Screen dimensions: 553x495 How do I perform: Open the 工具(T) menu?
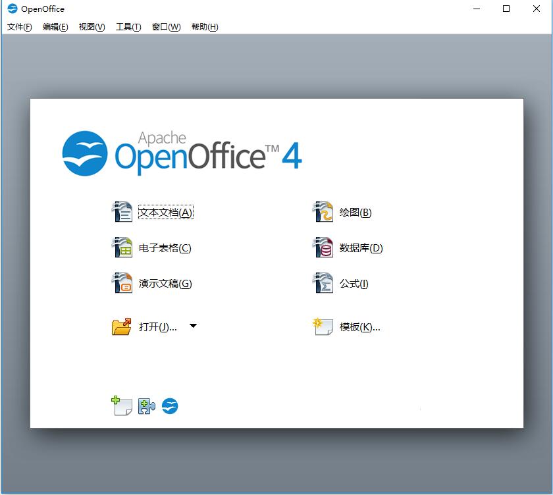[128, 27]
